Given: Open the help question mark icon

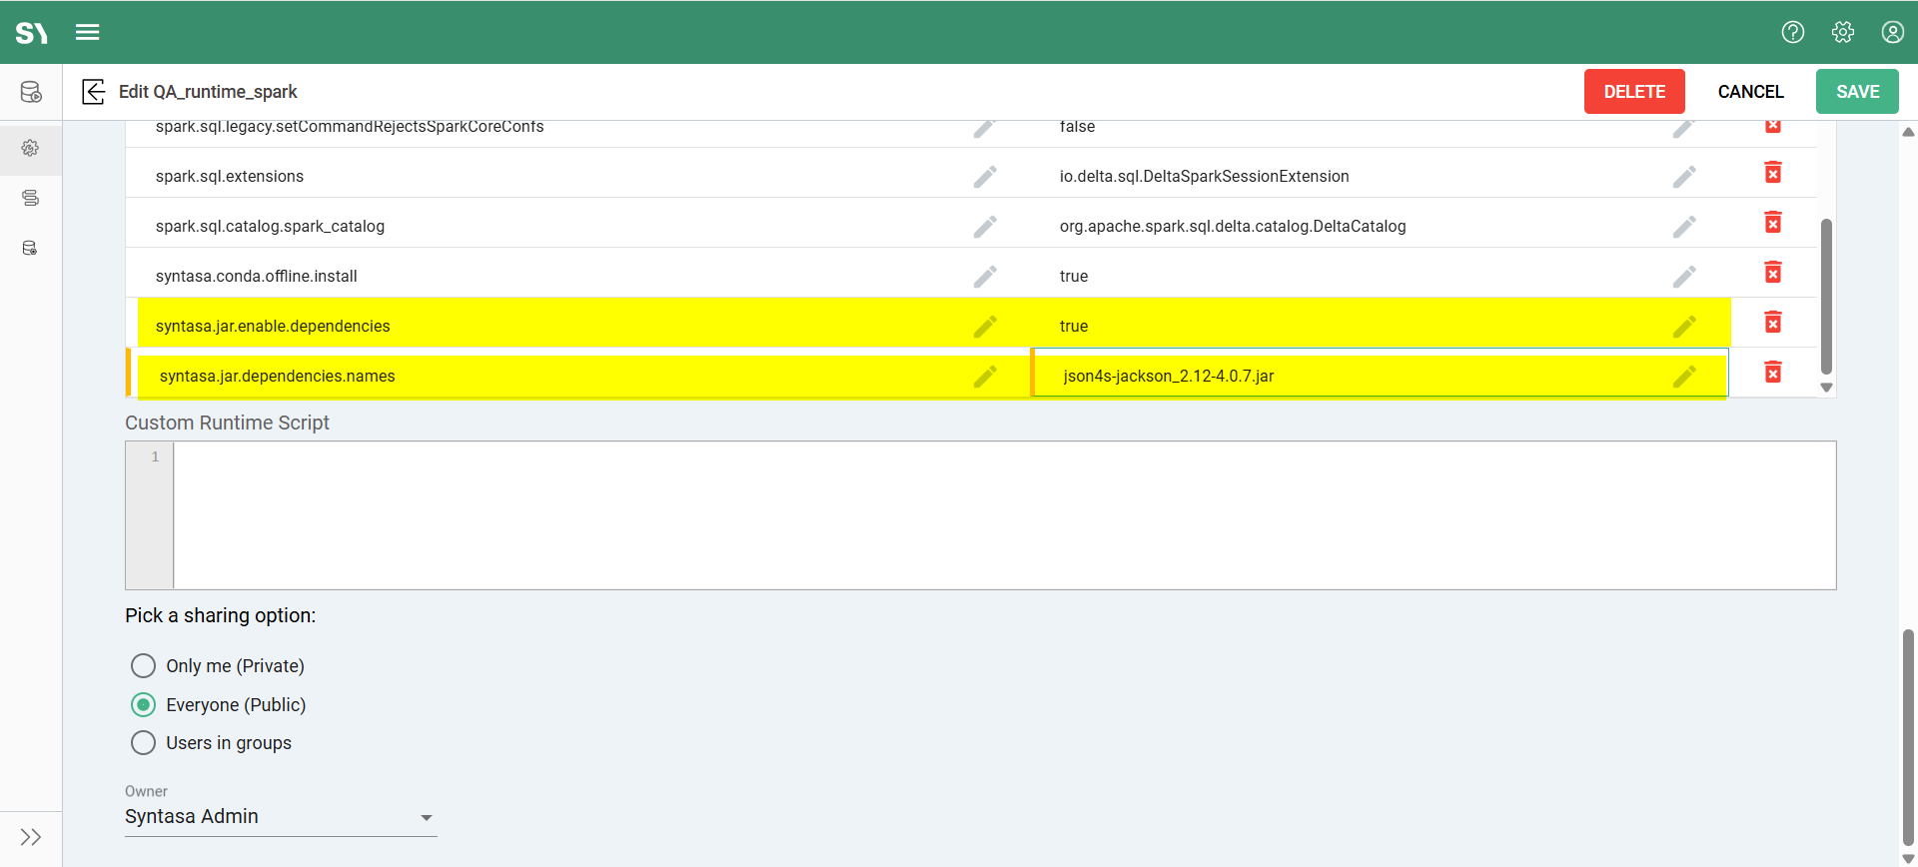Looking at the screenshot, I should [x=1793, y=32].
